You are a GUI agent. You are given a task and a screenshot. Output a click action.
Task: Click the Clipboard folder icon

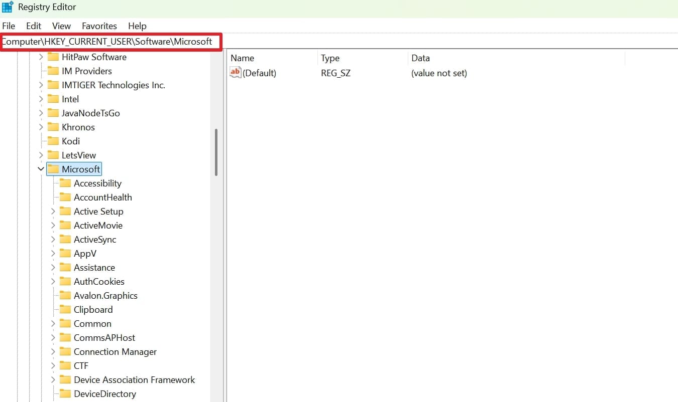point(65,309)
